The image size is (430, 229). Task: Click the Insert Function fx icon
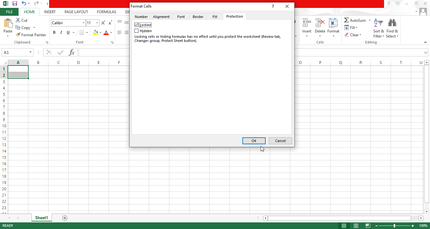pos(72,52)
